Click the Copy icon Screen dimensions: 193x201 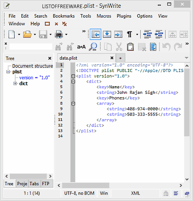[x=108, y=47]
